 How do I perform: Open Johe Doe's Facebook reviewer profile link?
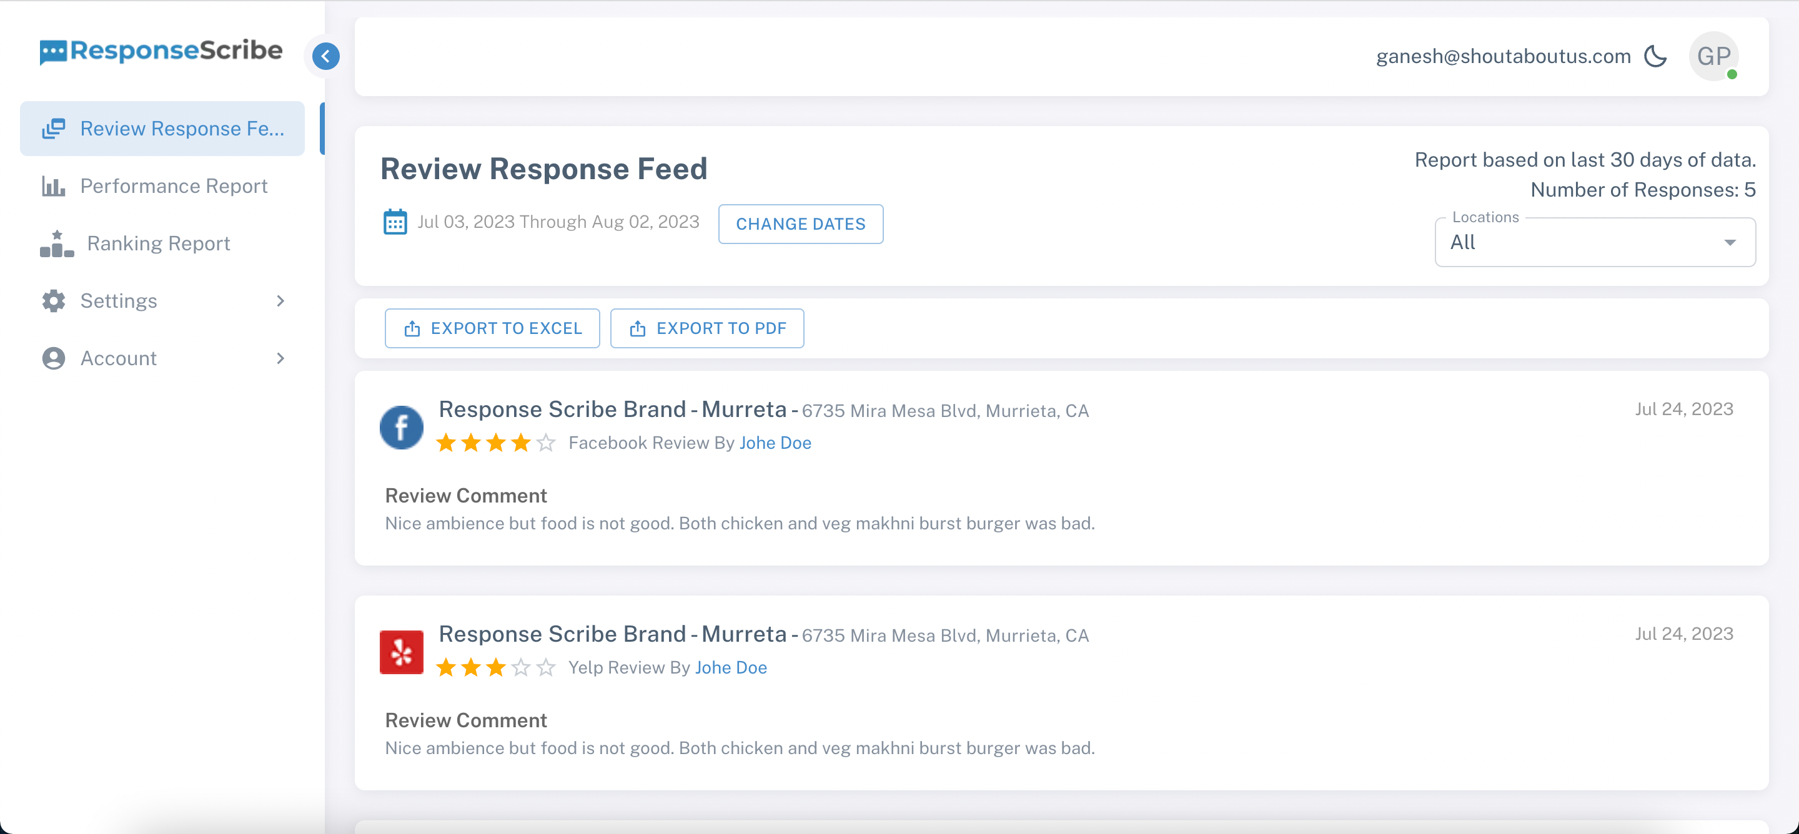coord(775,443)
